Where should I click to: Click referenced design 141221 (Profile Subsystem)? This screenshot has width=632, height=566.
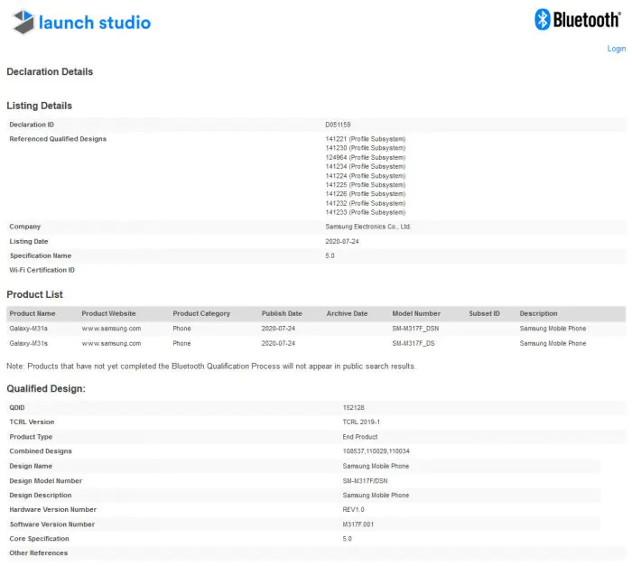[x=365, y=139]
